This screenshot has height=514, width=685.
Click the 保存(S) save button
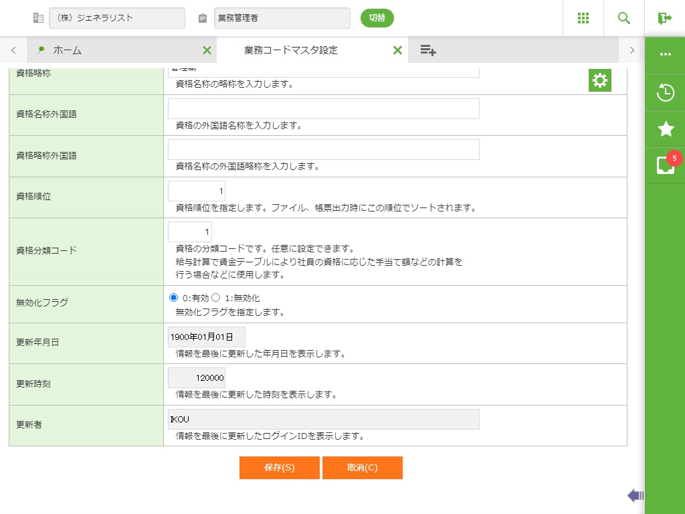[279, 468]
